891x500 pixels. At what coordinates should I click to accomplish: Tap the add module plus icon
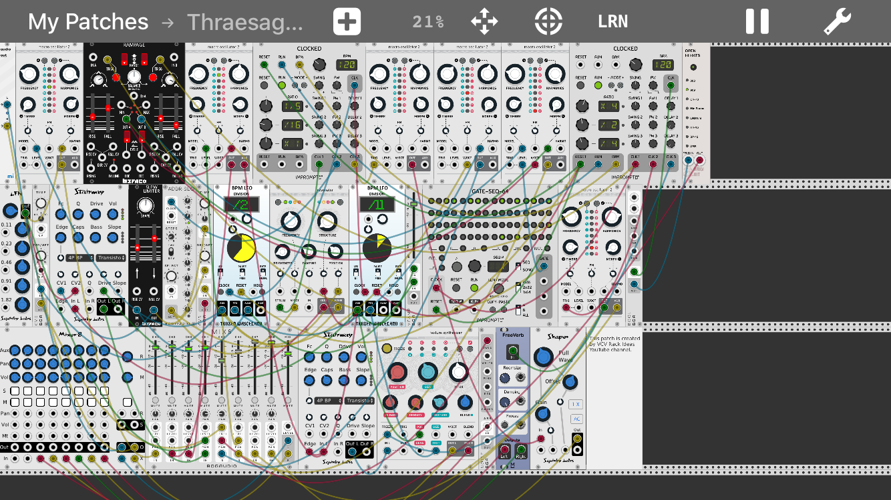tap(347, 22)
